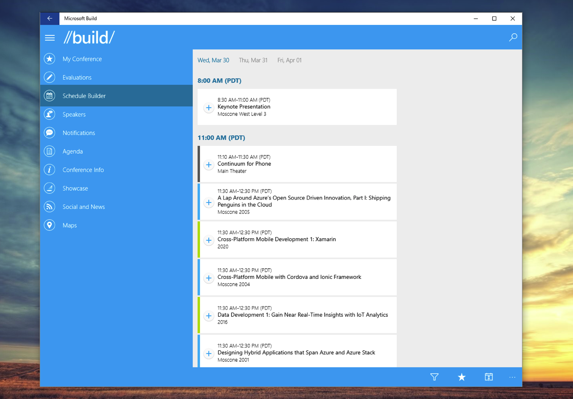Maximize the Microsoft Build window
Screen dimensions: 573x399
tap(494, 19)
